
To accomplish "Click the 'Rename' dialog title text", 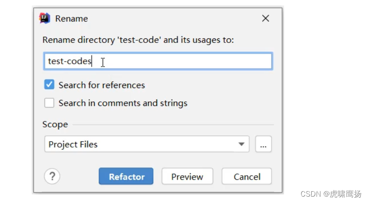I will coord(71,19).
